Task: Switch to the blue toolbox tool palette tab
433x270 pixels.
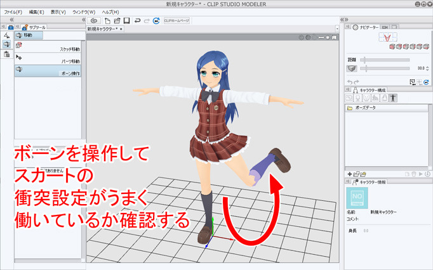Action: (x=11, y=27)
